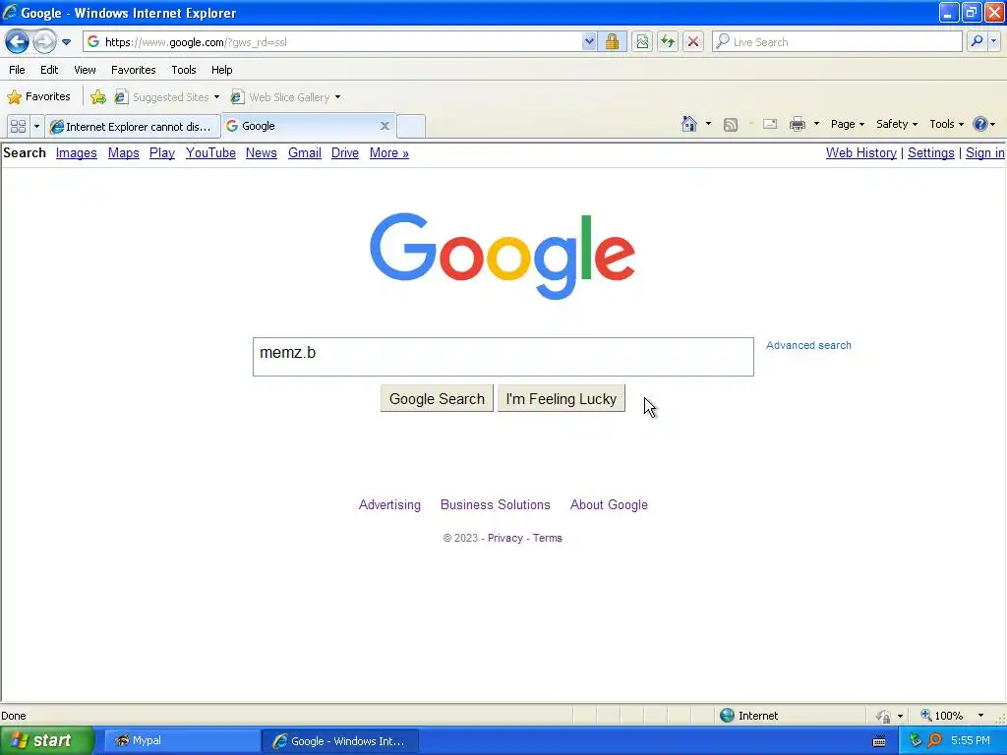Open Google Settings link

tap(930, 152)
